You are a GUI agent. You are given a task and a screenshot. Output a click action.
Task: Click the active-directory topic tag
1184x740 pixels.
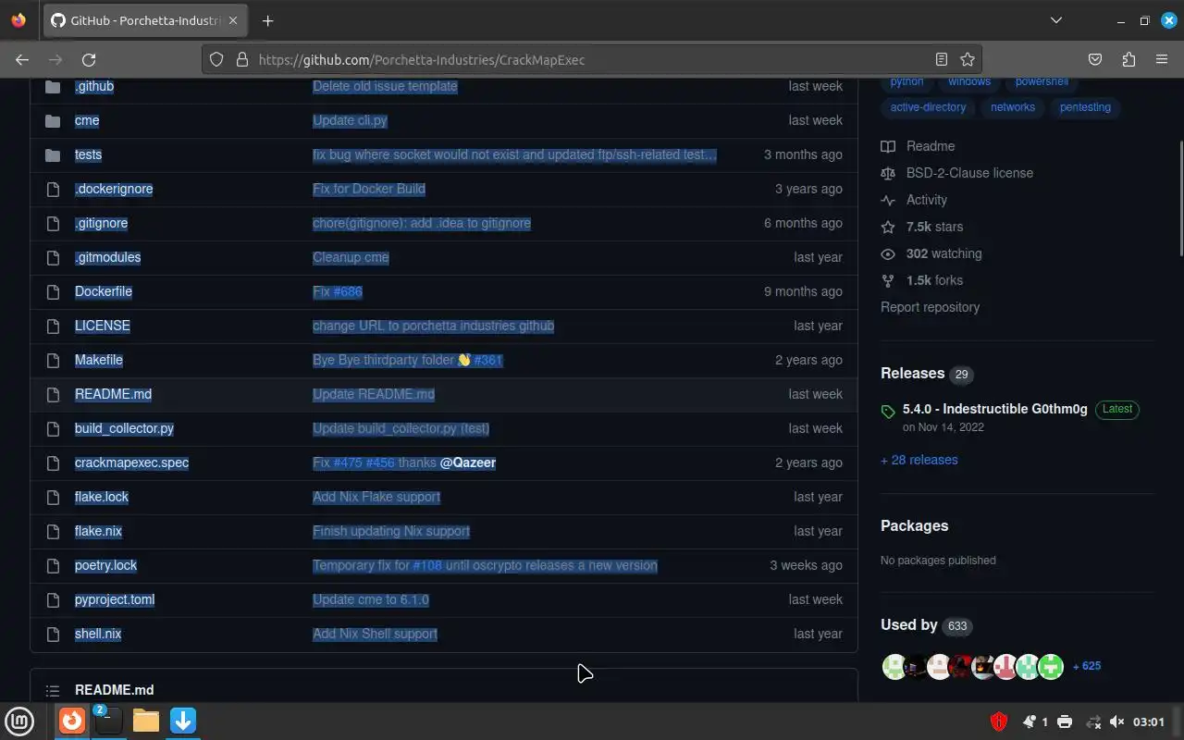coord(928,107)
